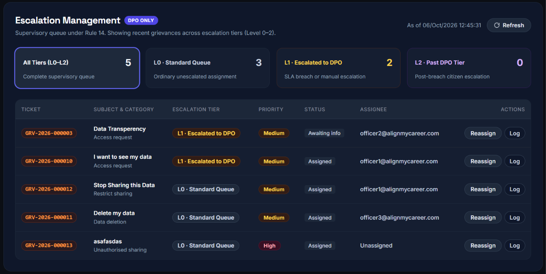The height and width of the screenshot is (274, 546).
Task: Click the Ticket column header
Action: pyautogui.click(x=31, y=110)
